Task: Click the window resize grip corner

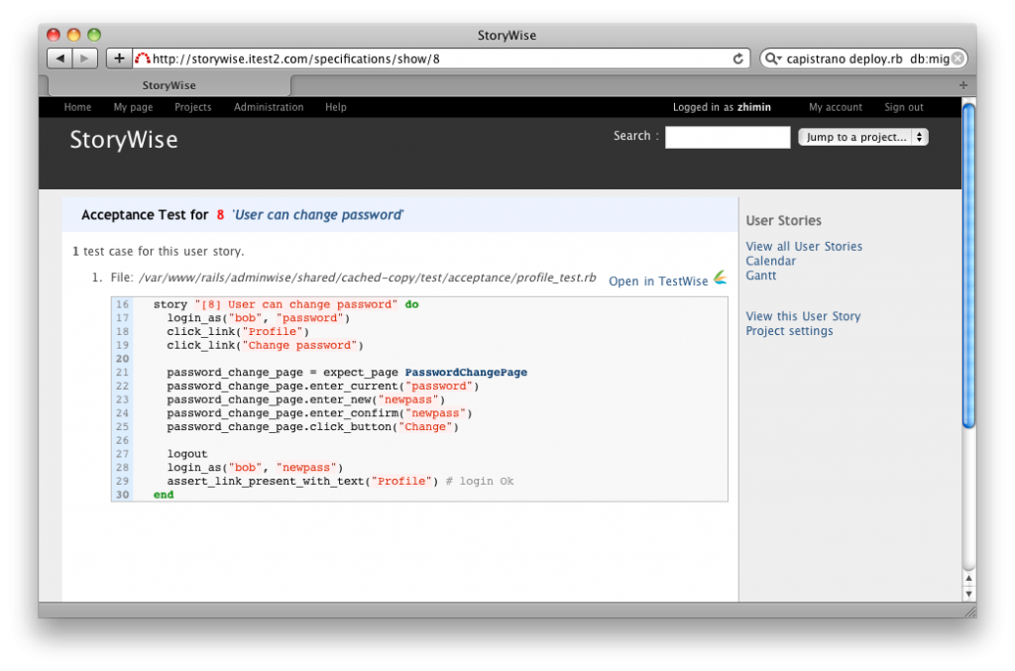Action: (x=969, y=611)
